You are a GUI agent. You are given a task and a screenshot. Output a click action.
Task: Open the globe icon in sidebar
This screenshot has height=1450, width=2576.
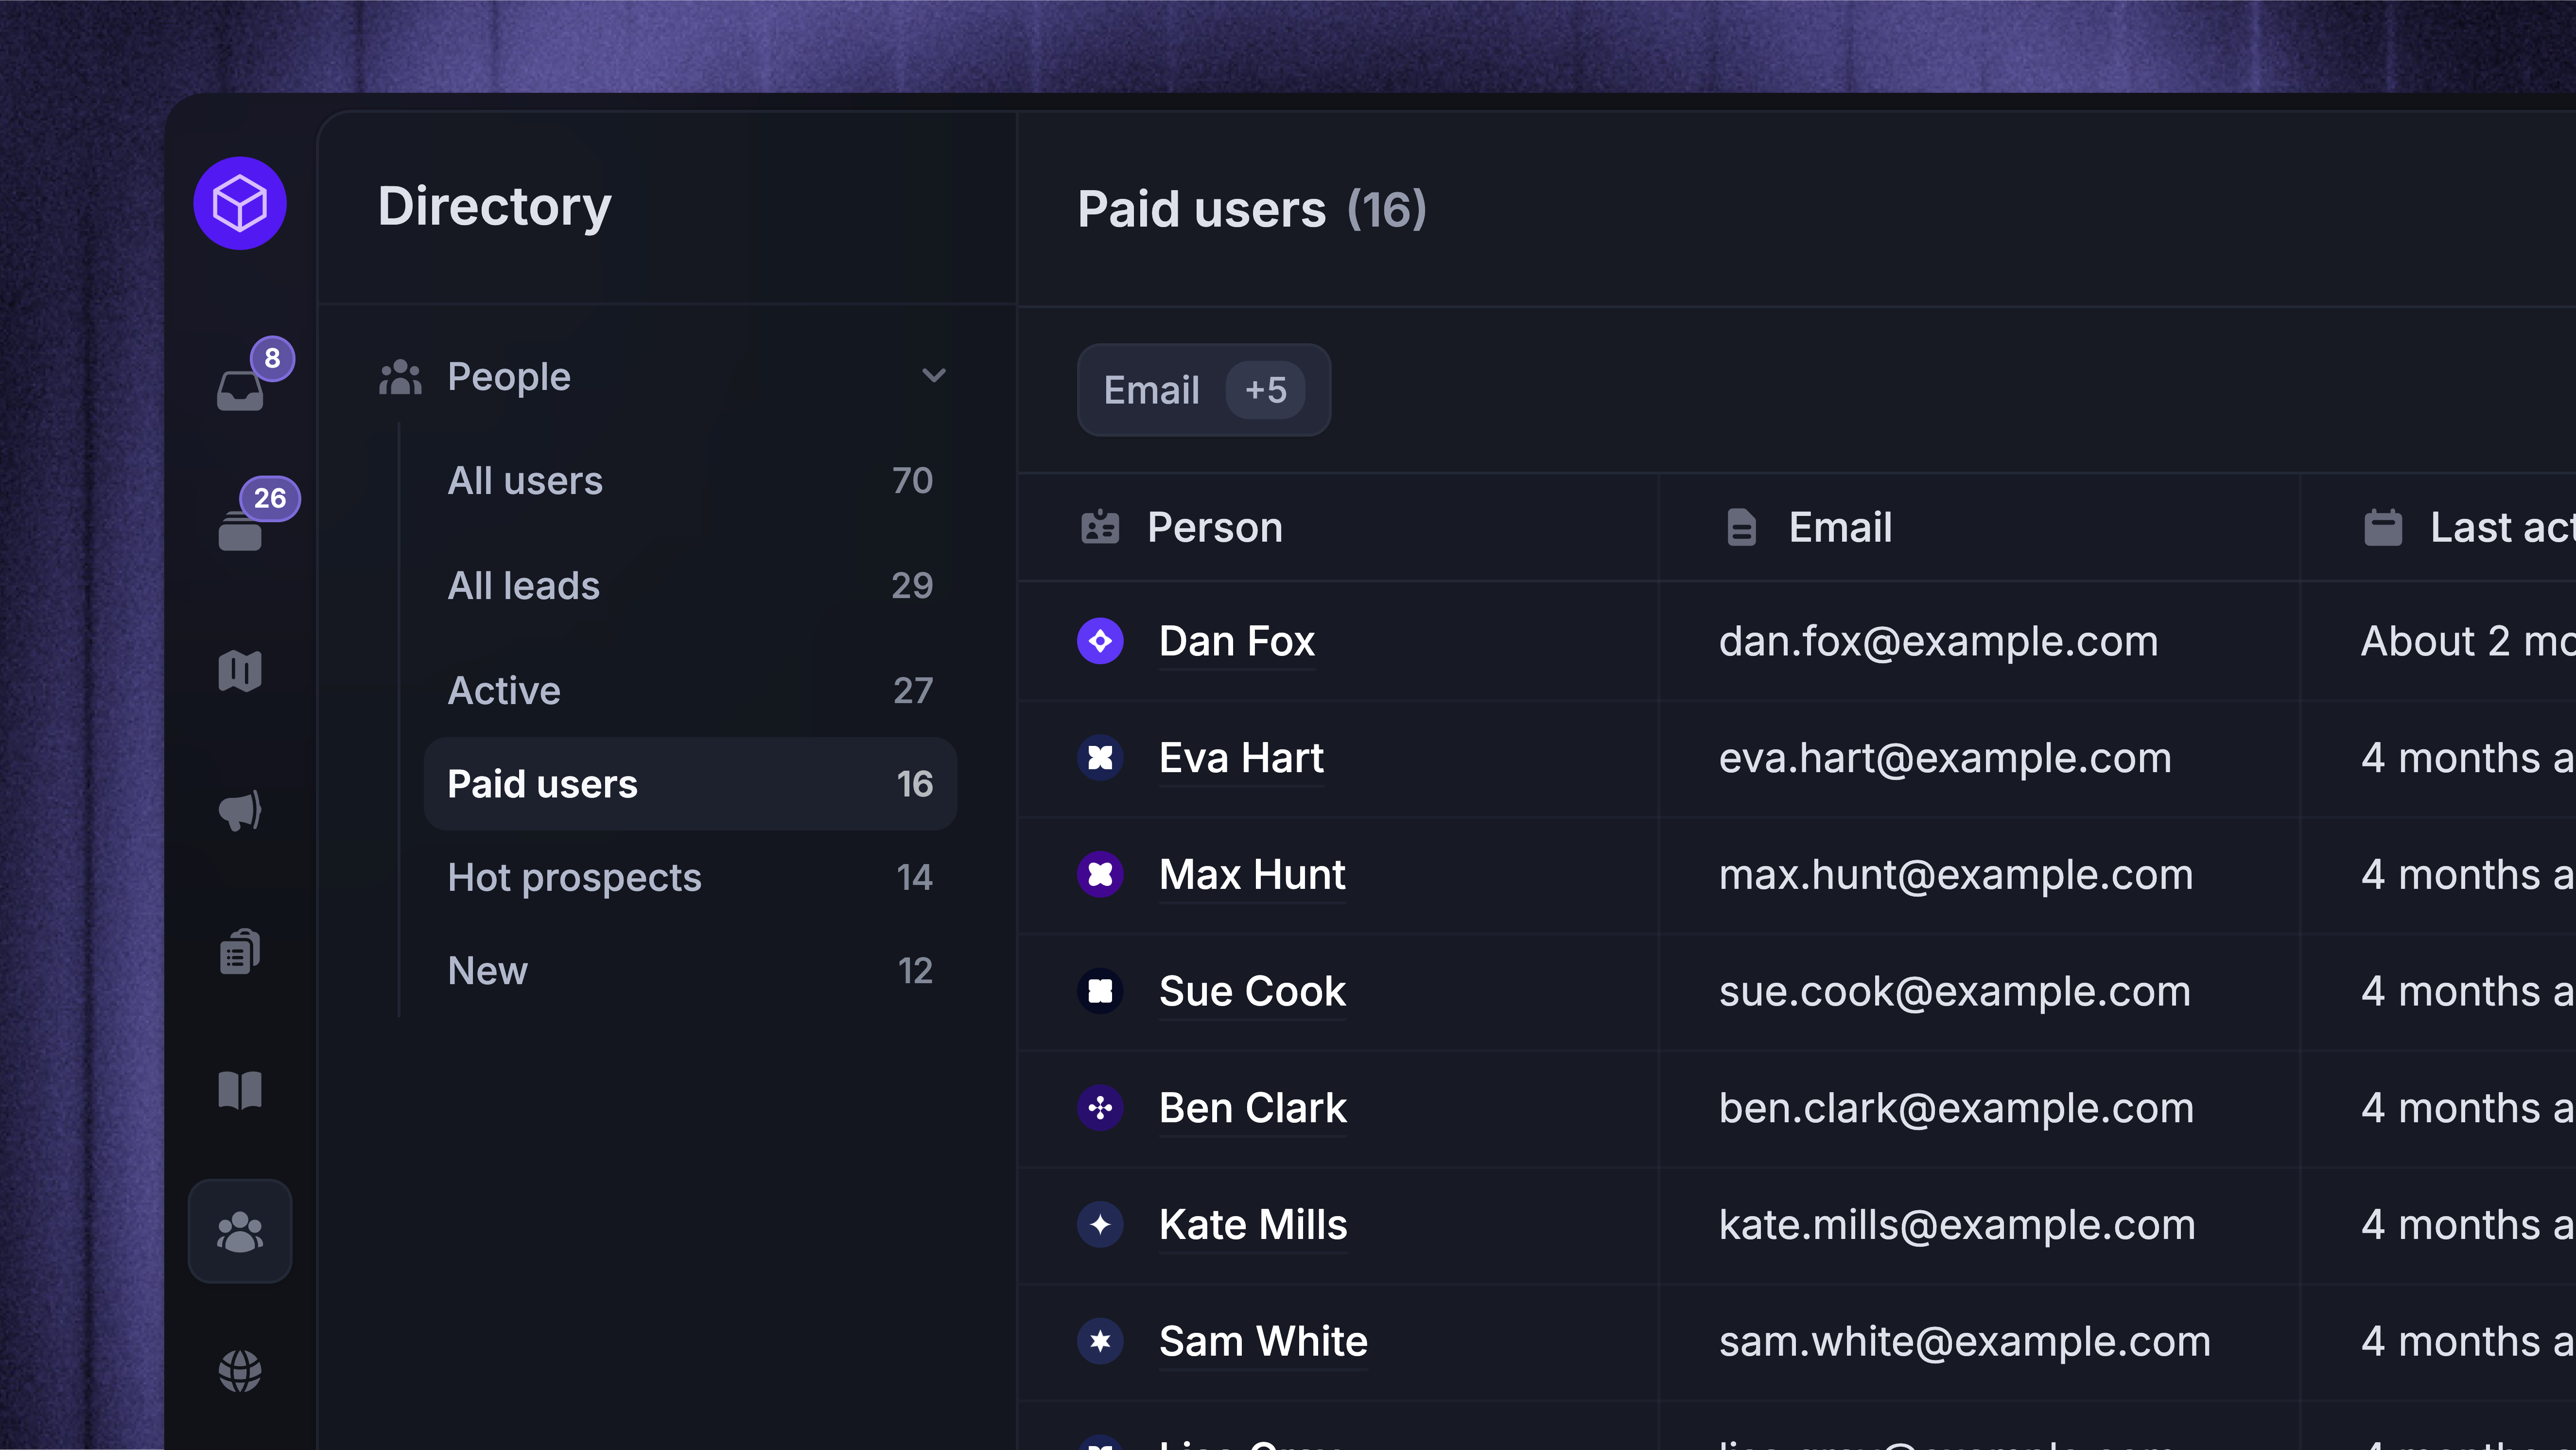[240, 1371]
